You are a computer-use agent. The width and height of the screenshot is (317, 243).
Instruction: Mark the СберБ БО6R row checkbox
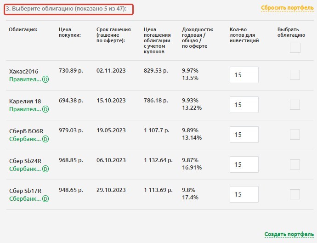[295, 135]
